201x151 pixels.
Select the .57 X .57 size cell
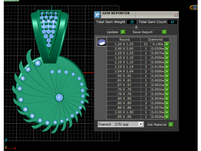(124, 85)
